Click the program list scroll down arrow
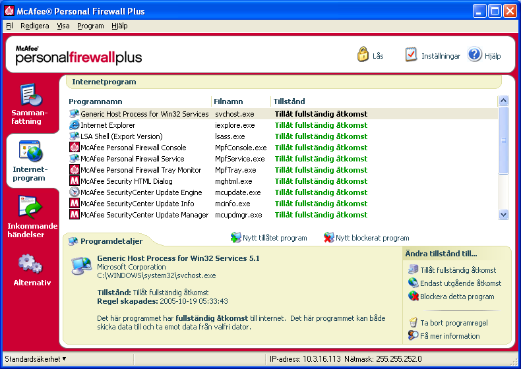The image size is (521, 369). [x=503, y=215]
